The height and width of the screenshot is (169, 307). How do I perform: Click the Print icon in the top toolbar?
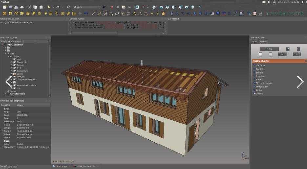pyautogui.click(x=22, y=7)
